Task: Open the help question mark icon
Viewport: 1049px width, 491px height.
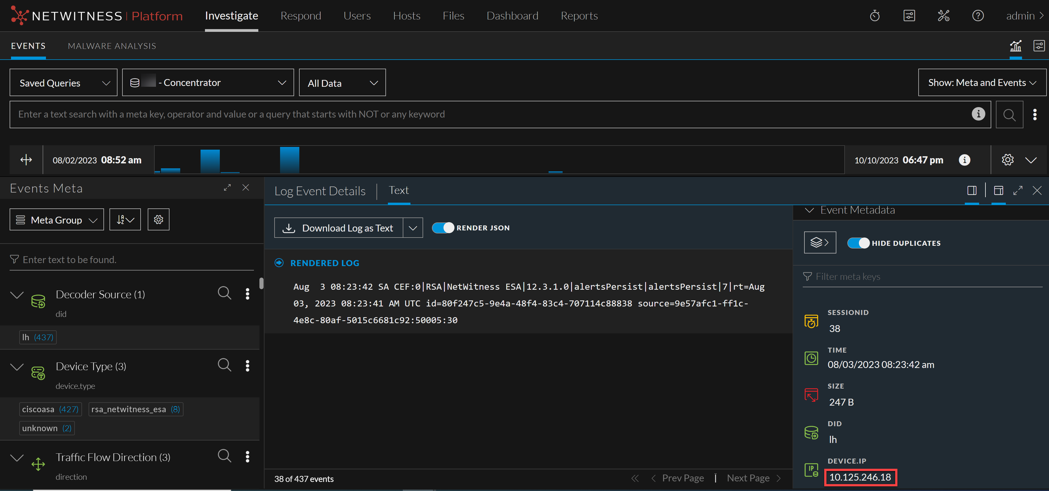Action: 978,16
